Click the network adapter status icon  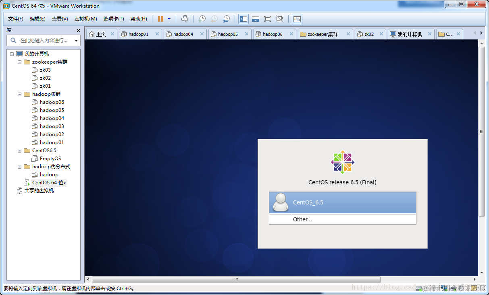[x=443, y=289]
